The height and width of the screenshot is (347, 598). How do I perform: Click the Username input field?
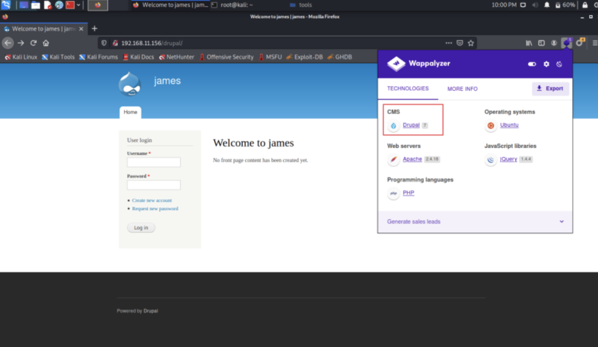[154, 162]
